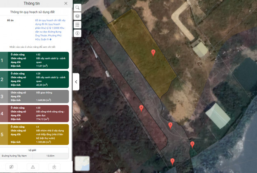Click the warning triangle icon at panel bottom
This screenshot has height=173, width=257.
click(x=32, y=167)
